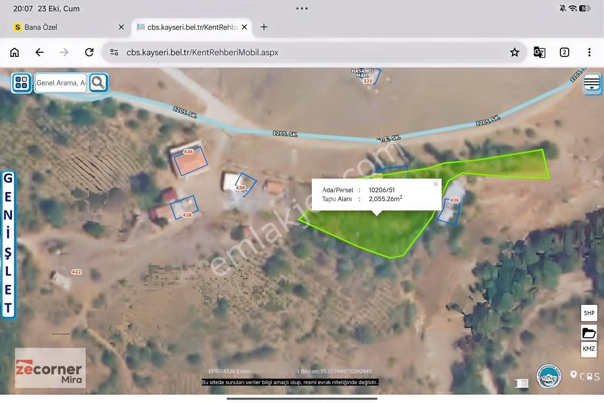Open the layers list icon top right
The height and width of the screenshot is (403, 604).
click(x=592, y=83)
